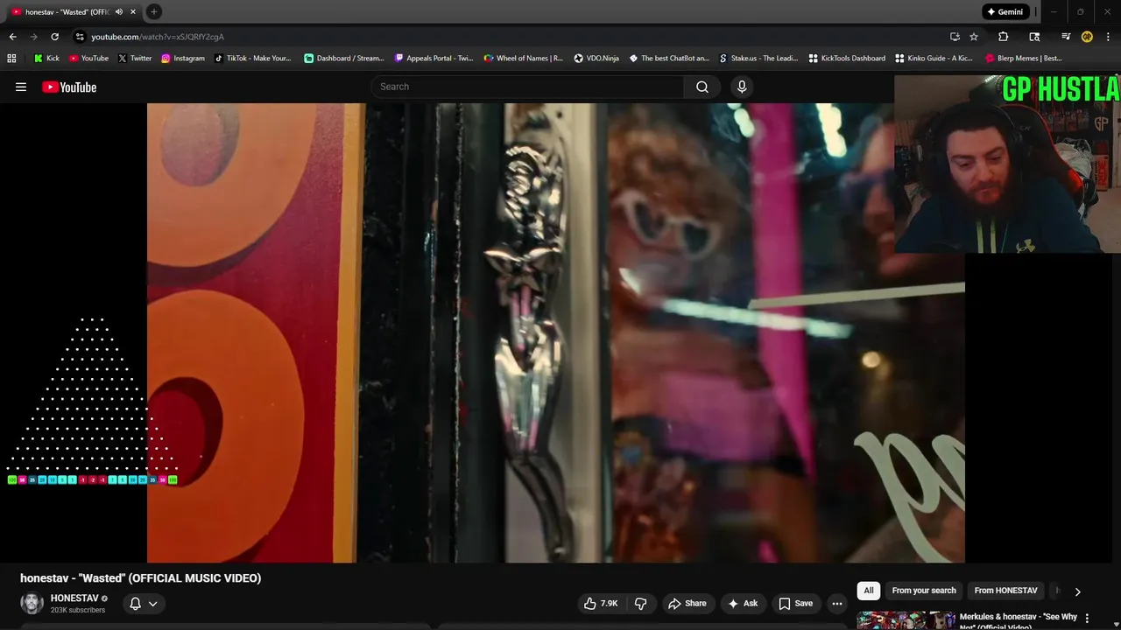Click the YouTube search field
The width and height of the screenshot is (1121, 630).
point(527,87)
